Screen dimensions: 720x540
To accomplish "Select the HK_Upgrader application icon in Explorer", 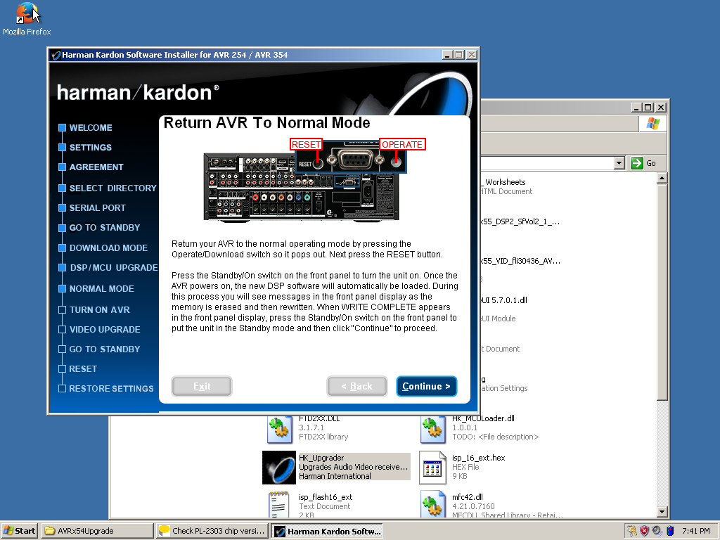I will (x=279, y=467).
